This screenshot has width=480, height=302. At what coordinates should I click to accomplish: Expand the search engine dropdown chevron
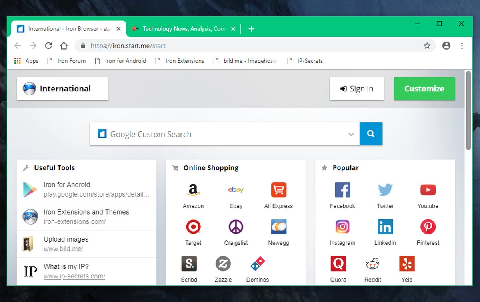click(351, 134)
